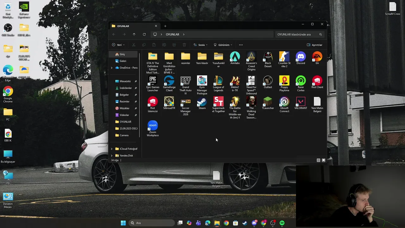The image size is (405, 228).
Task: Open the Windows Start menu
Action: tap(123, 223)
